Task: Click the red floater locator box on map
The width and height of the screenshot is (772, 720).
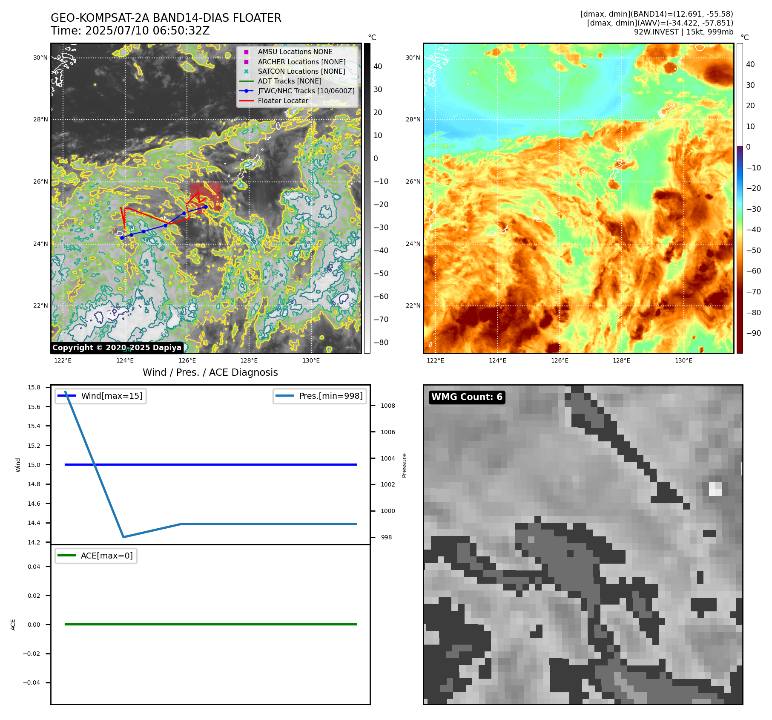Action: pos(206,196)
